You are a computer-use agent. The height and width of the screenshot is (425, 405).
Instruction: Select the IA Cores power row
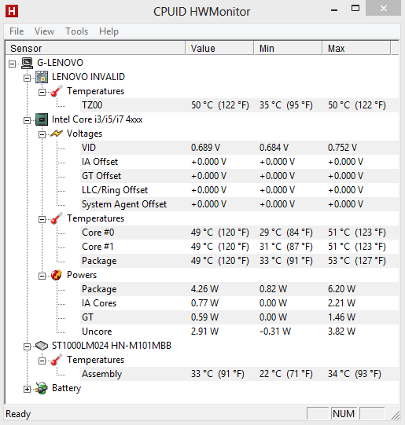click(x=240, y=303)
